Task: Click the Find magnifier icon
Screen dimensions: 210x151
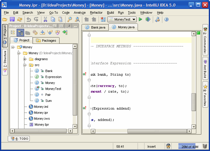Action: pos(70,20)
